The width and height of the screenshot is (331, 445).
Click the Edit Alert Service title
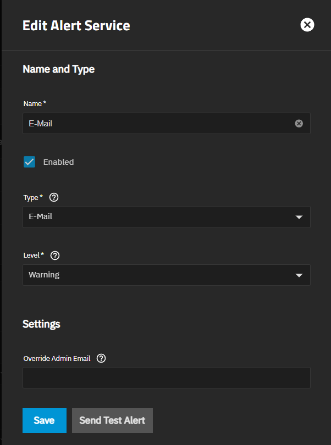[76, 25]
